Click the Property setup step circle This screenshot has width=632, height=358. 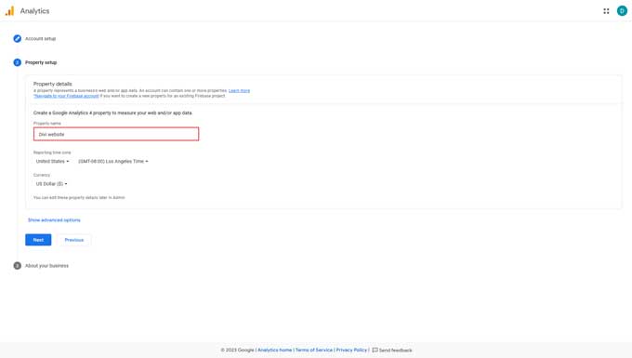click(x=17, y=62)
